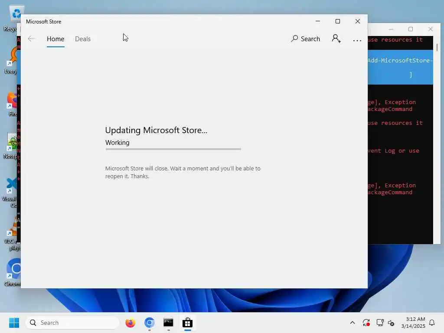Maximize the Microsoft Store window
This screenshot has height=333, width=444.
pos(337,21)
